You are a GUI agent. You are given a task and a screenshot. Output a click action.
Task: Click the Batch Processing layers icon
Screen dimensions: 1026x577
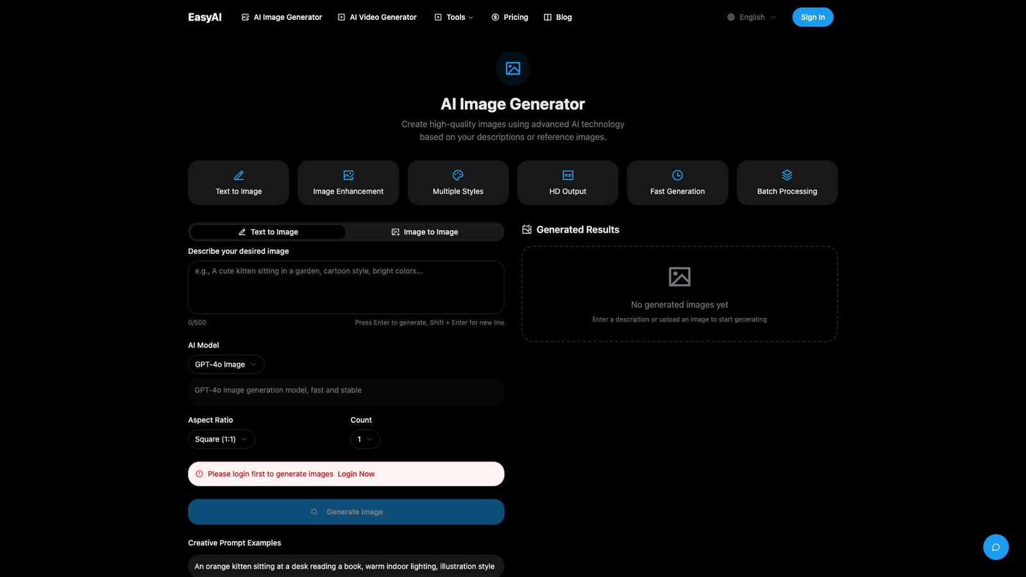coord(787,175)
